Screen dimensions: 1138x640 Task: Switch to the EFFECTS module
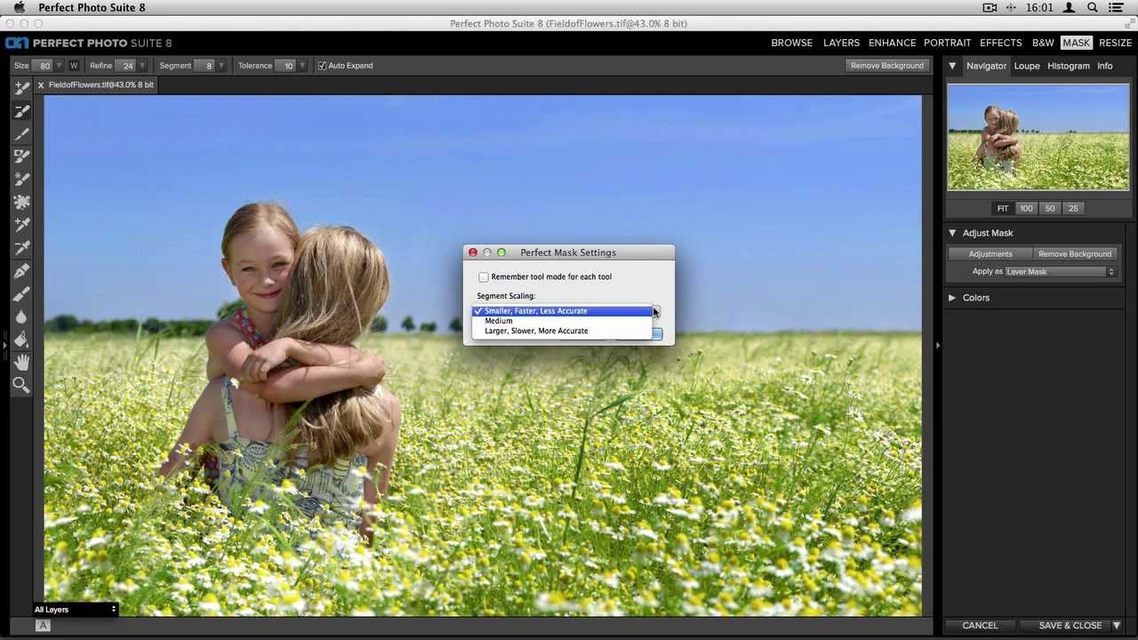click(1001, 43)
